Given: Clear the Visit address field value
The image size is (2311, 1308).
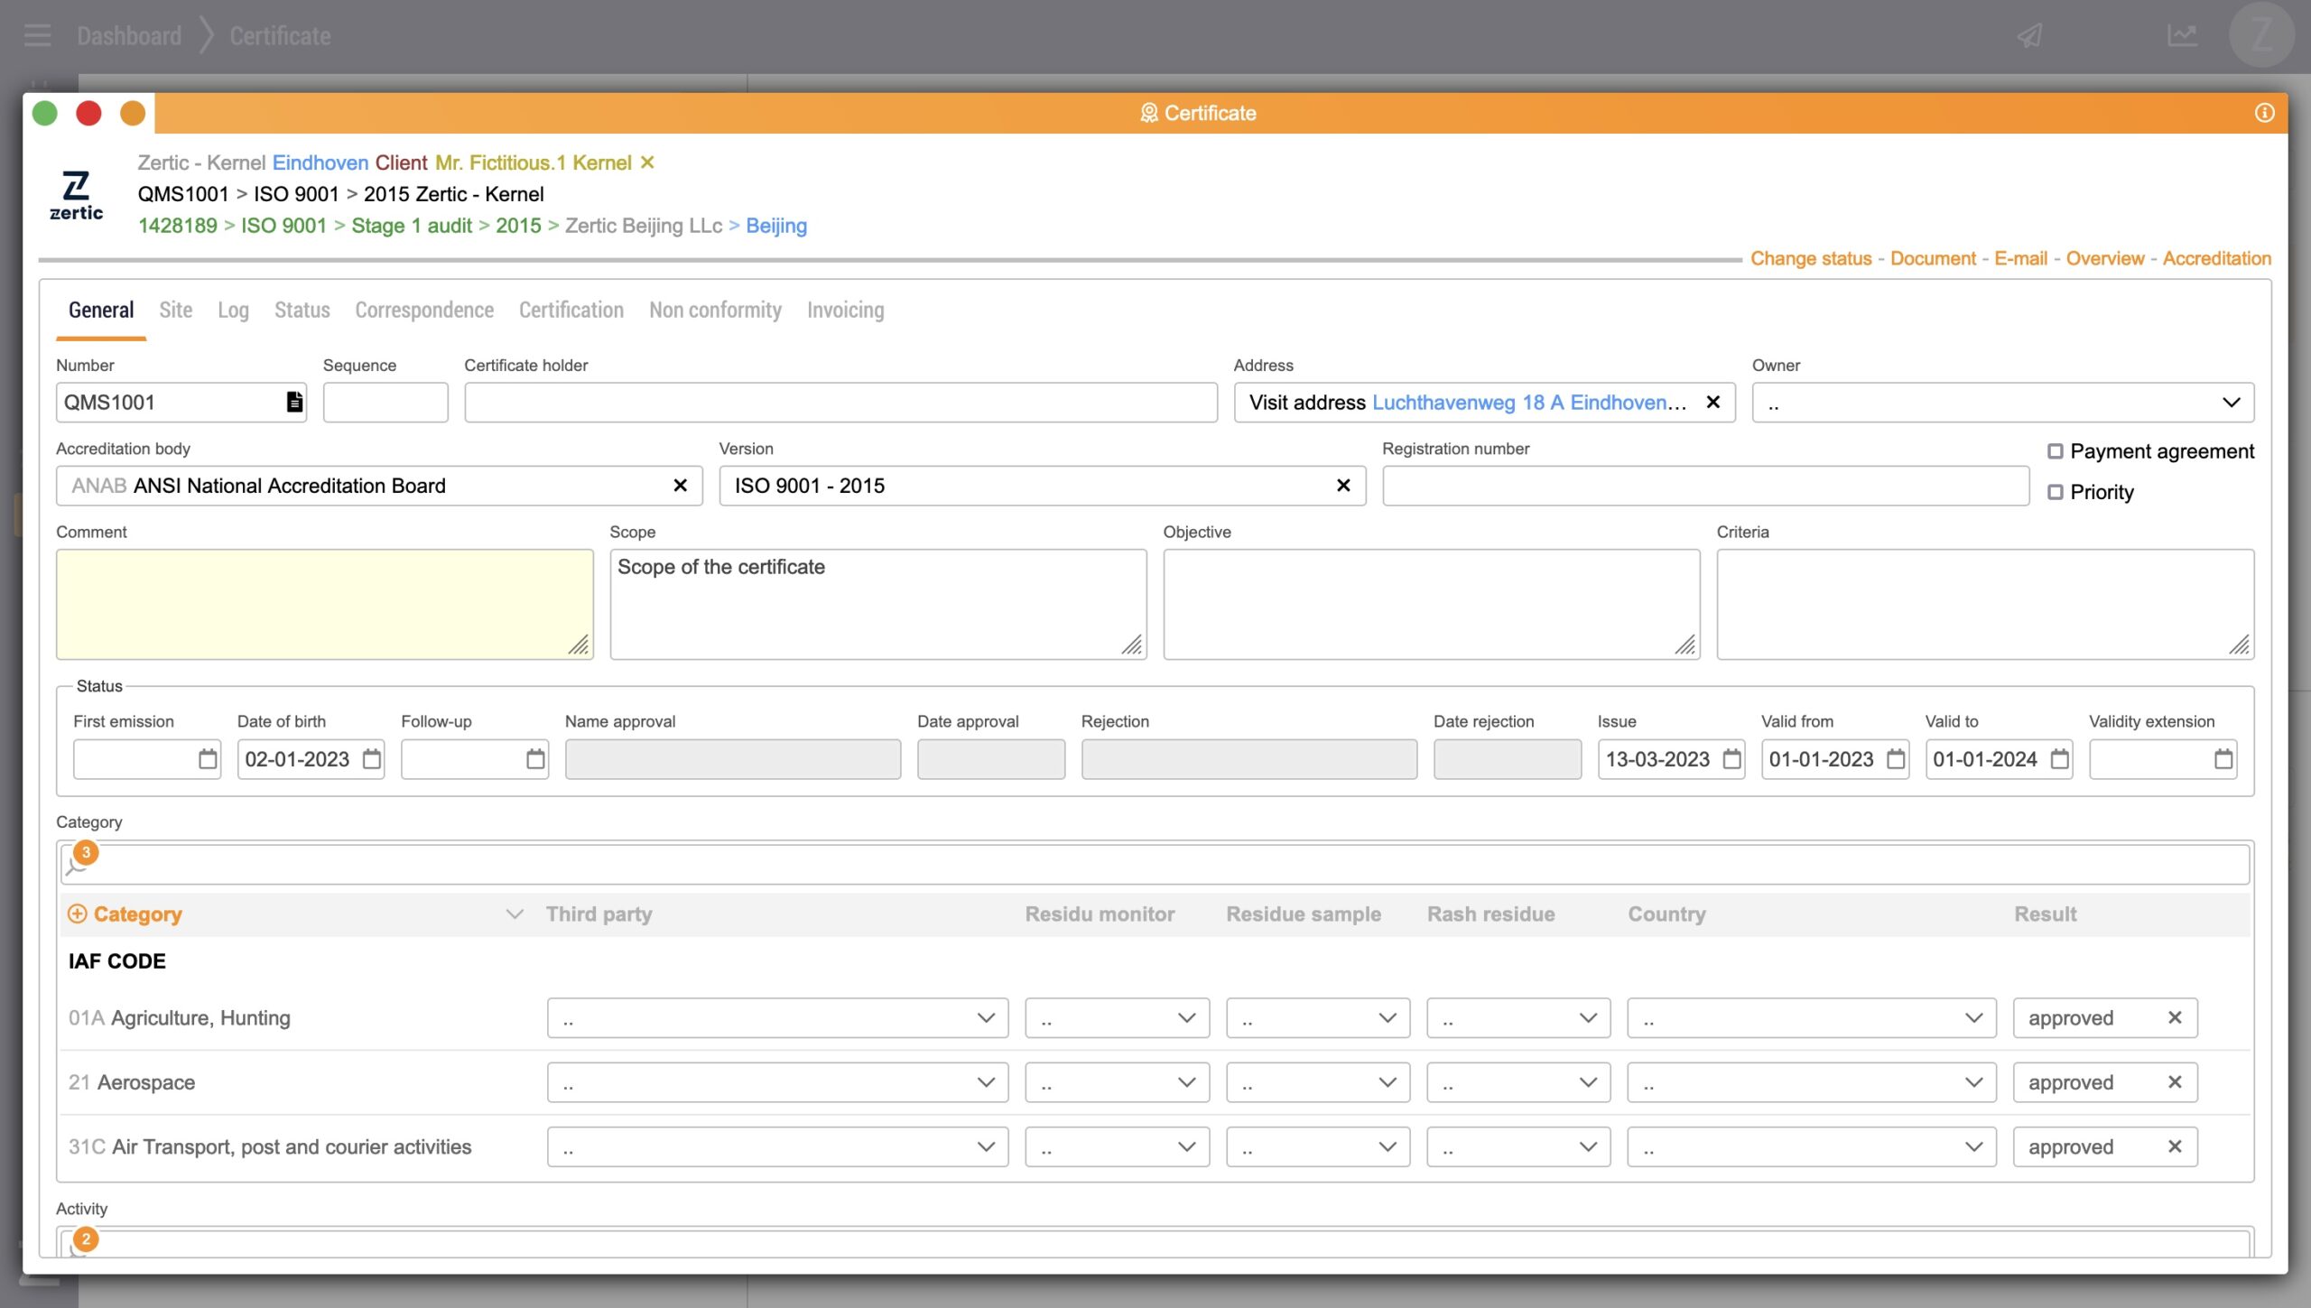Looking at the screenshot, I should click(x=1712, y=403).
